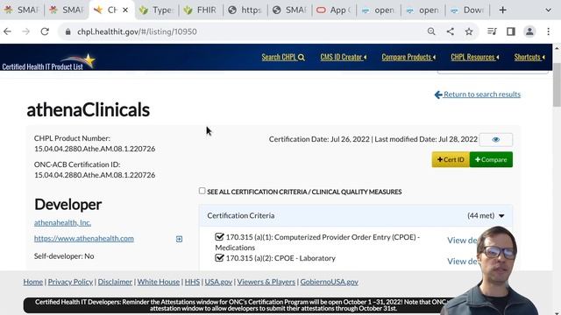This screenshot has height=315, width=561.
Task: Open Chrome three-dot menu
Action: point(549,31)
